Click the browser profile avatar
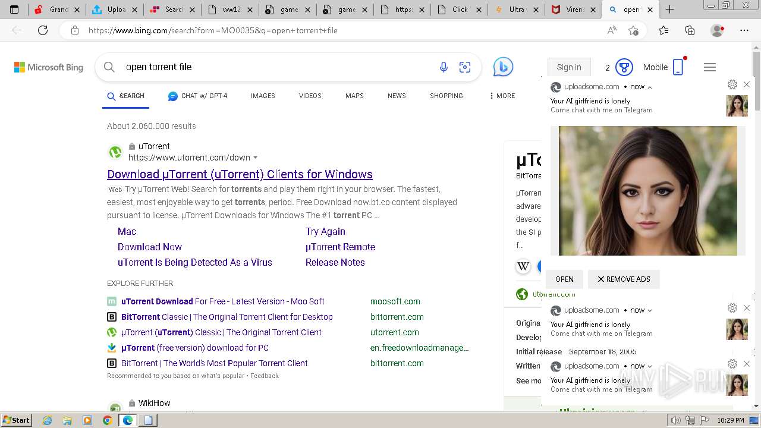This screenshot has width=761, height=428. coord(718,30)
